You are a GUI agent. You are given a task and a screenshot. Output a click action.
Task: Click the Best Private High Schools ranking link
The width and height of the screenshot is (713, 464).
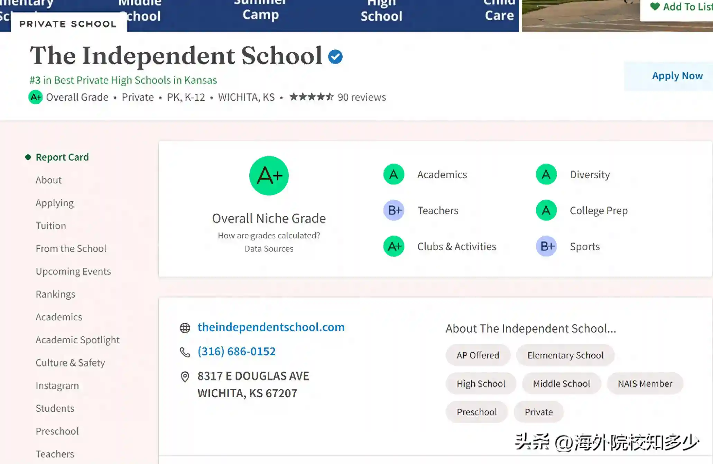(123, 80)
